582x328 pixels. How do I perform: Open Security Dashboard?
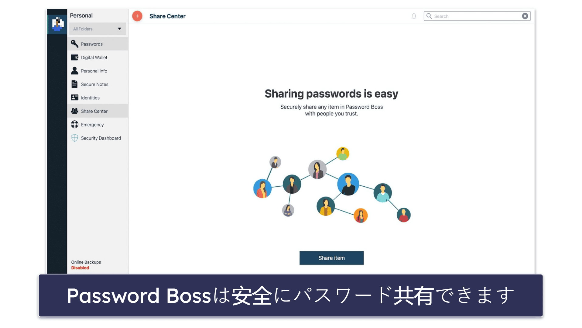click(98, 138)
